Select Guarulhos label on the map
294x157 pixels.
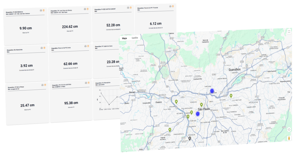[234, 70]
